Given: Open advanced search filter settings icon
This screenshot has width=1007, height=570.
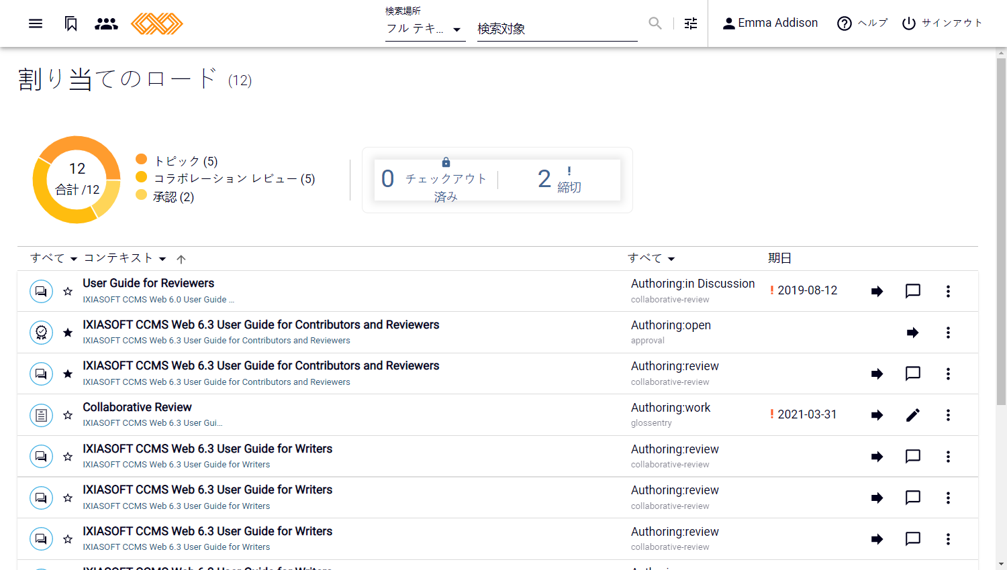Looking at the screenshot, I should pyautogui.click(x=691, y=23).
